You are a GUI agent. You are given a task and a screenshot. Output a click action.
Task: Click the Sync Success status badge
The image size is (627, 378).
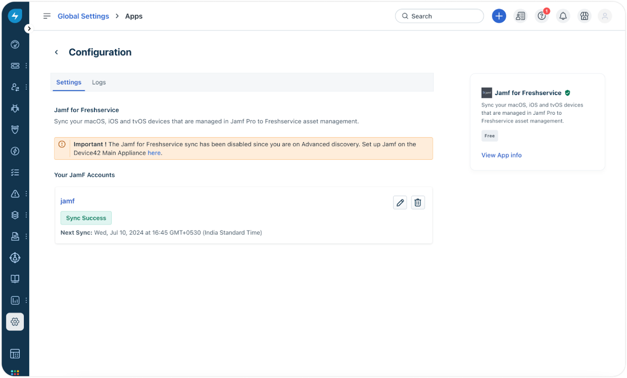point(86,218)
